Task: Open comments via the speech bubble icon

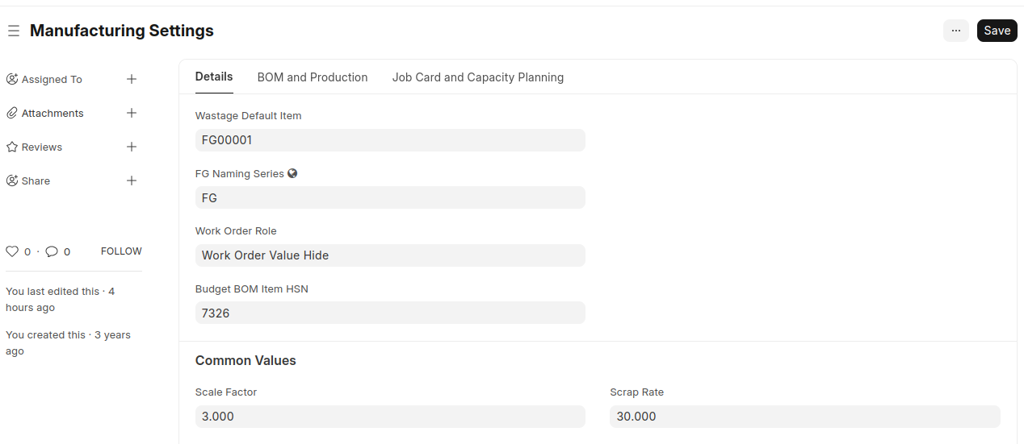Action: 52,251
